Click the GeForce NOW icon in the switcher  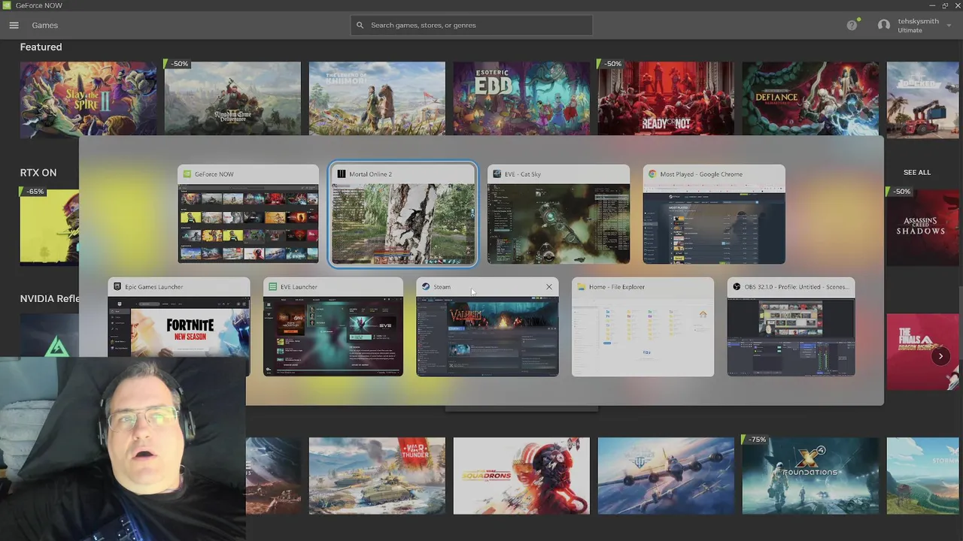(187, 174)
